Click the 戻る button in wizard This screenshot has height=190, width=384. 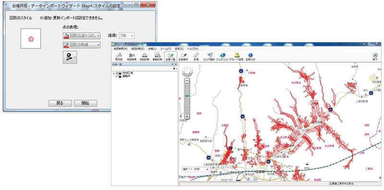point(60,103)
